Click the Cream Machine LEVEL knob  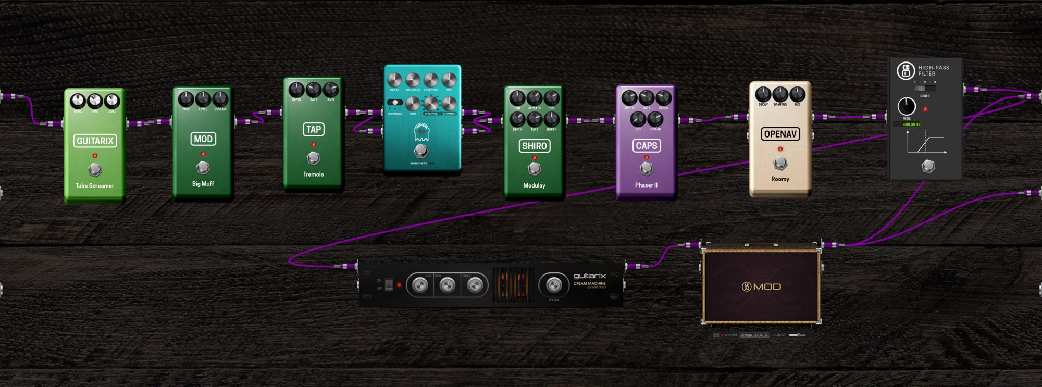pyautogui.click(x=420, y=285)
